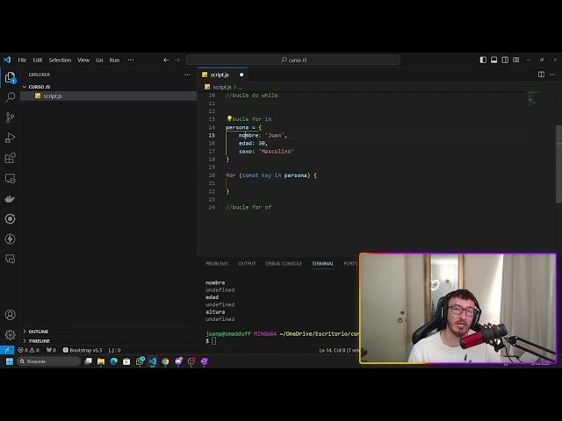Click the command center search box
Viewport: 562px width, 421px height.
coord(293,60)
